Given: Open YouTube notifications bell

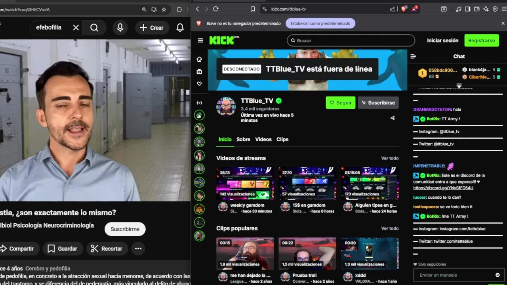Looking at the screenshot, I should pyautogui.click(x=180, y=28).
